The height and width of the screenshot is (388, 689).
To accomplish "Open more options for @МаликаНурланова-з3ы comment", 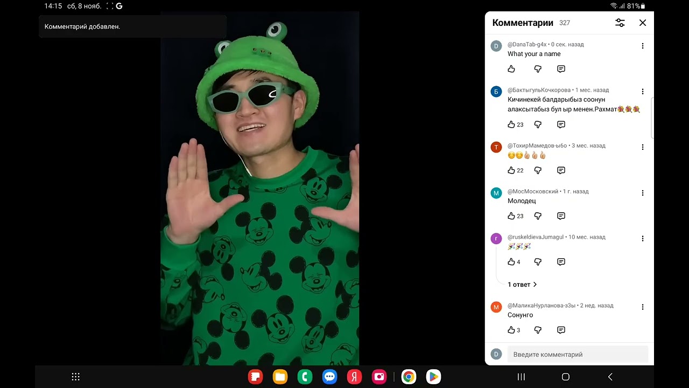I will point(642,307).
